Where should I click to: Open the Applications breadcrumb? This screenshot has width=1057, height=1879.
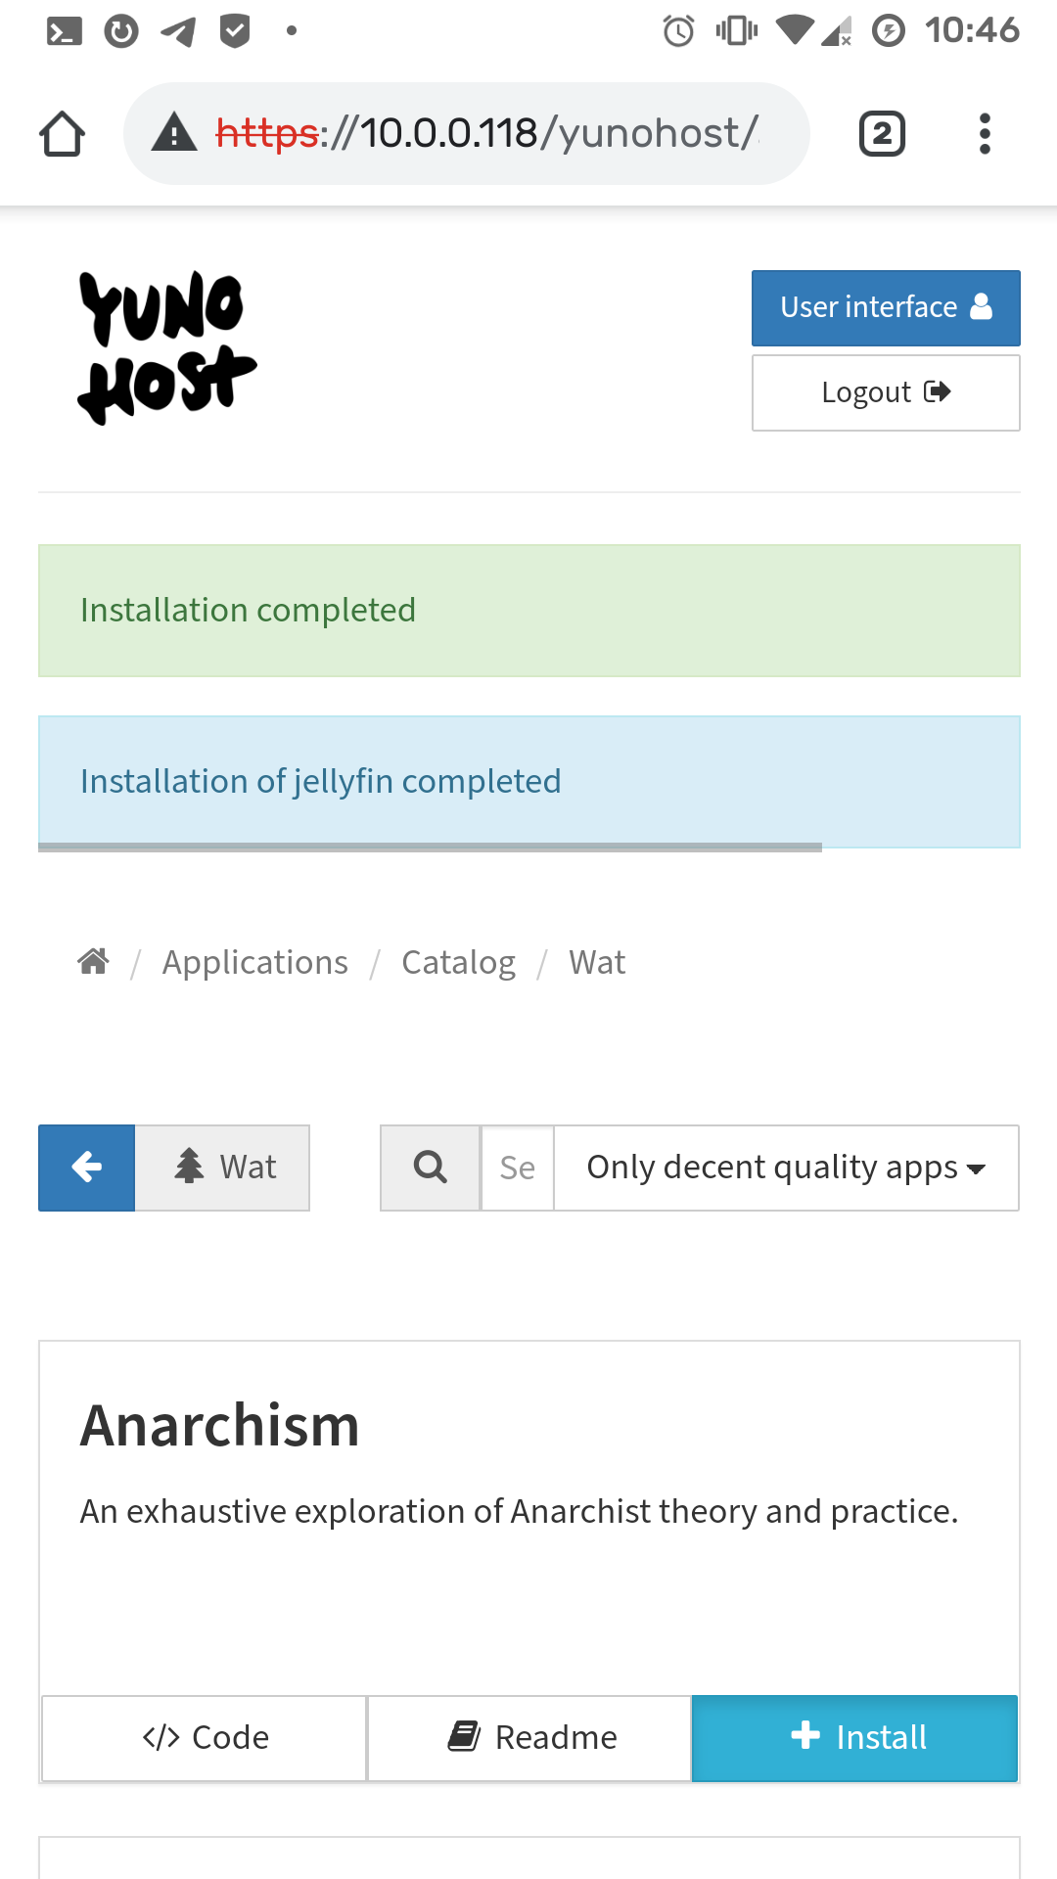[x=254, y=963]
